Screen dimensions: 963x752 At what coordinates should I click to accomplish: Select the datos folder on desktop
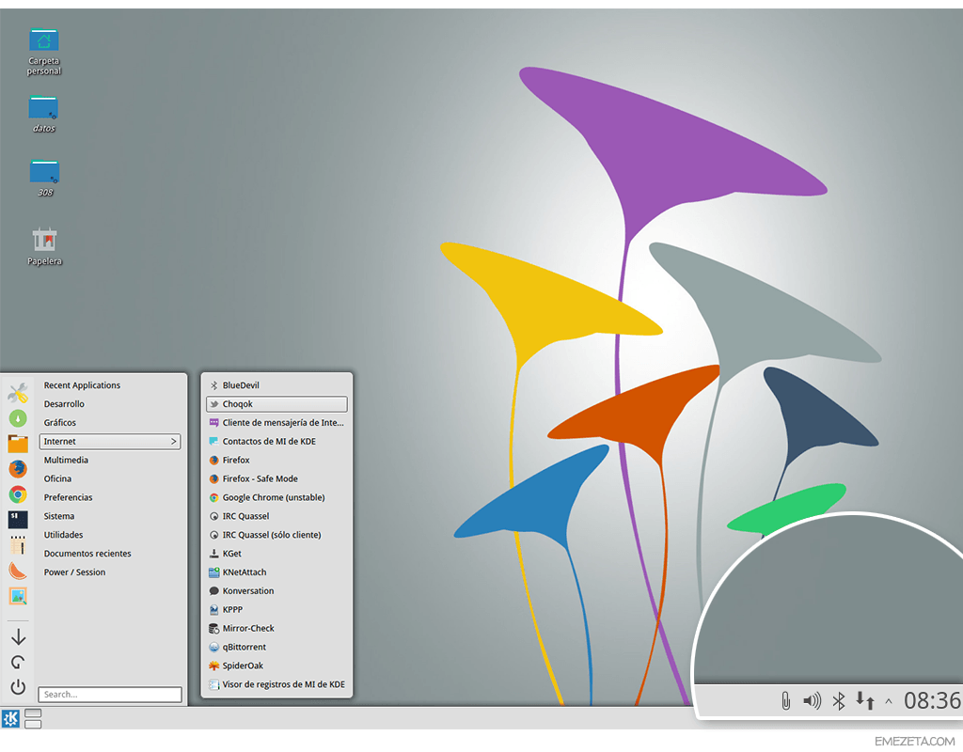point(43,114)
